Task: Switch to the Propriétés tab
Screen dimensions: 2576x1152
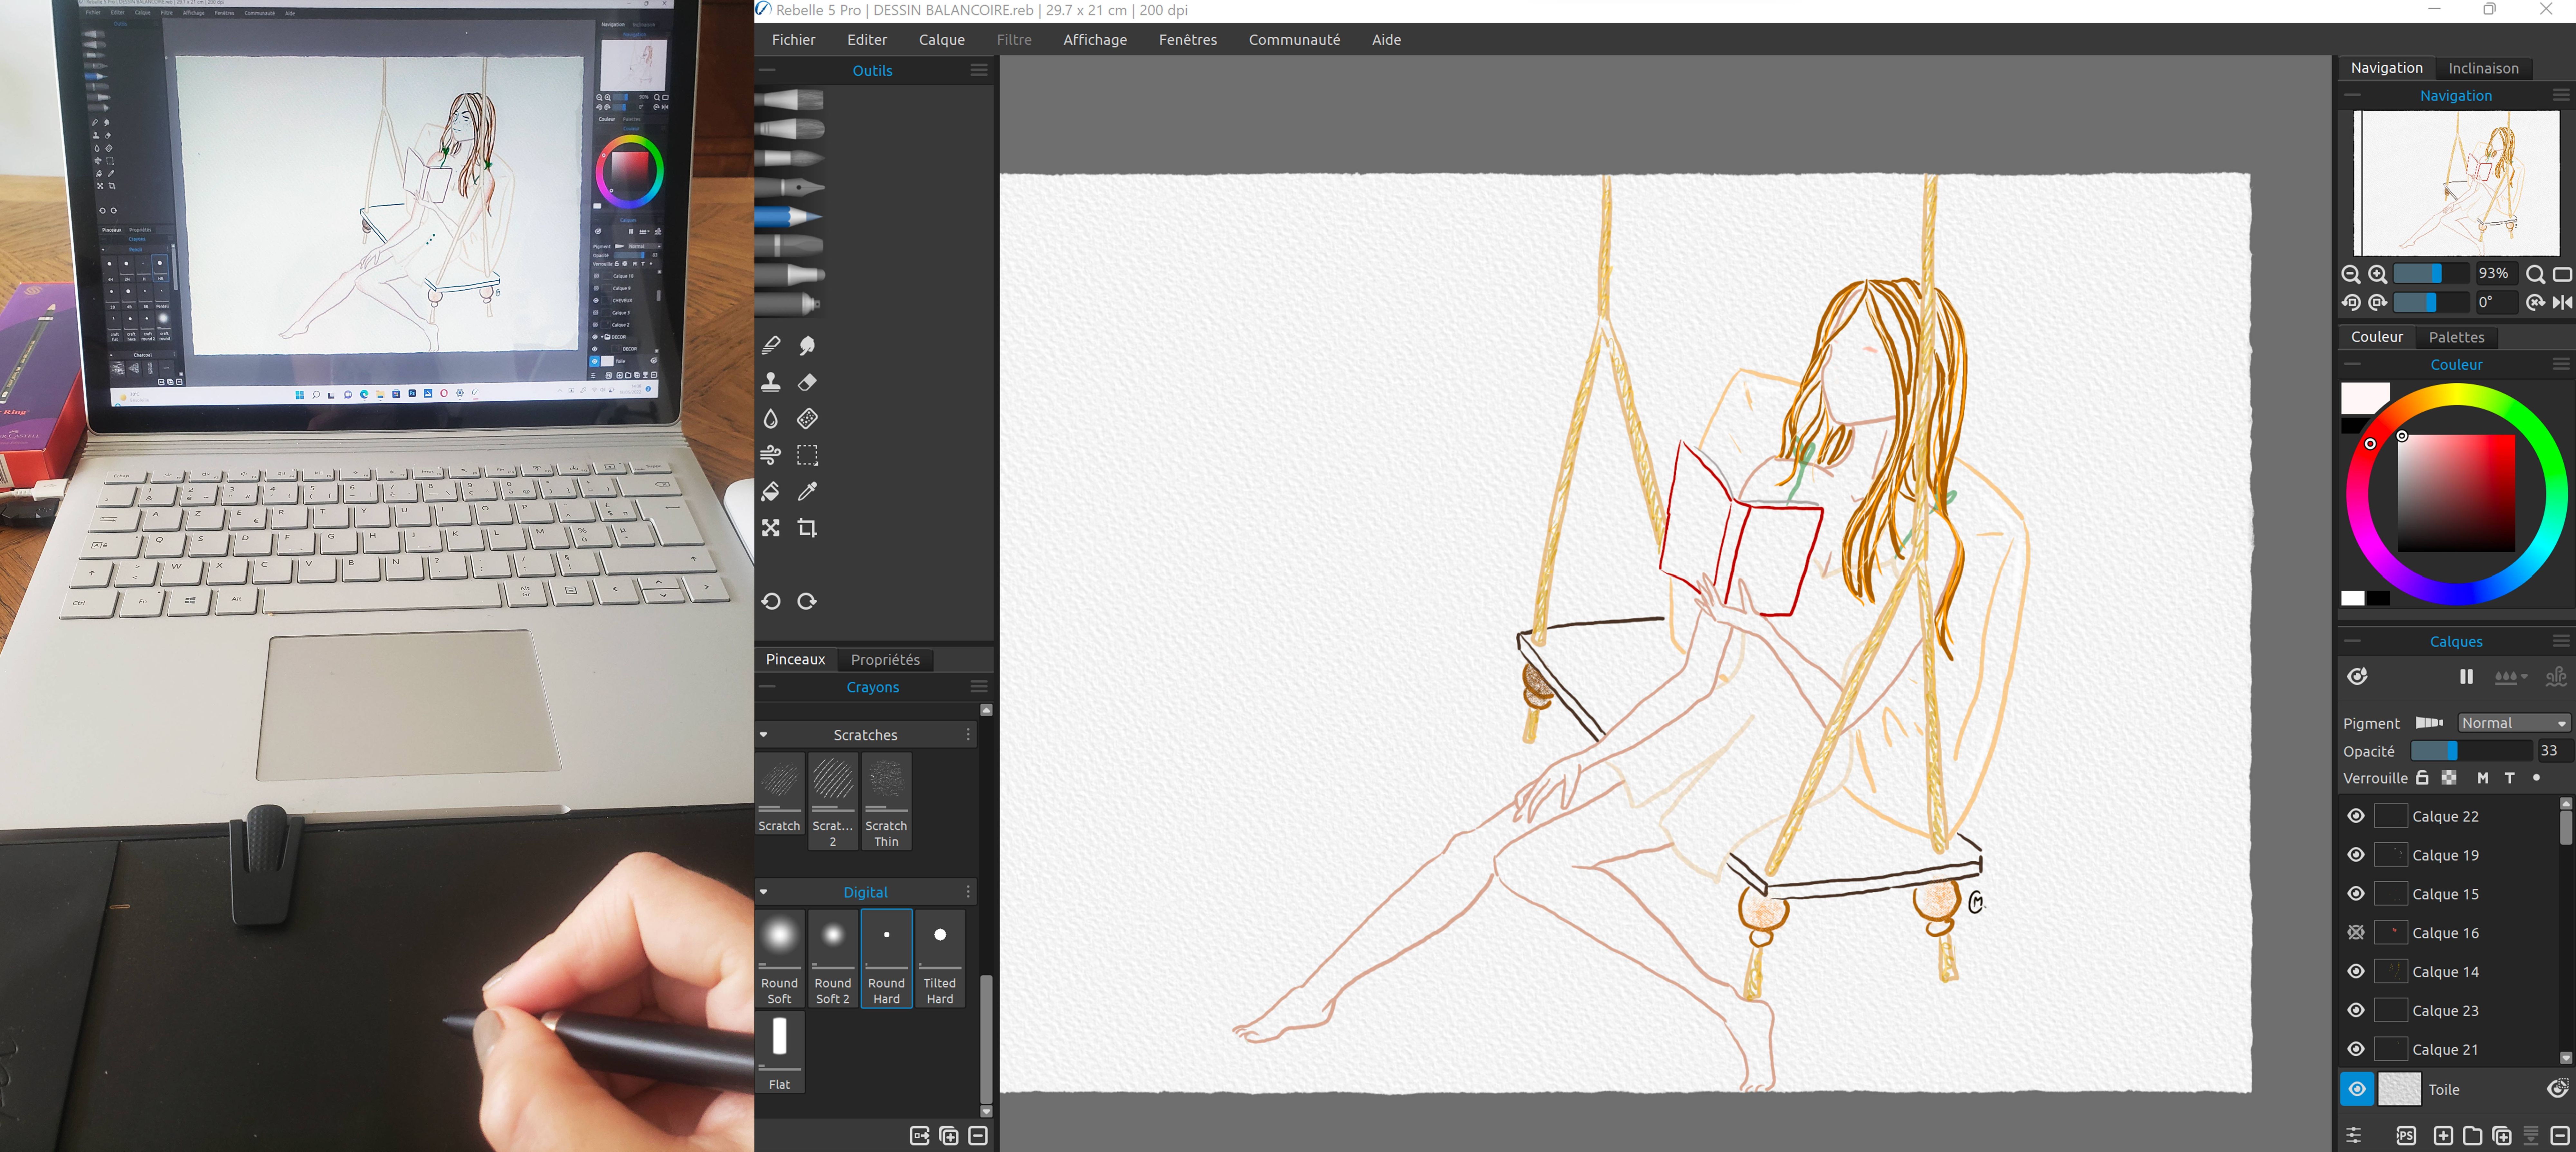Action: click(x=885, y=660)
